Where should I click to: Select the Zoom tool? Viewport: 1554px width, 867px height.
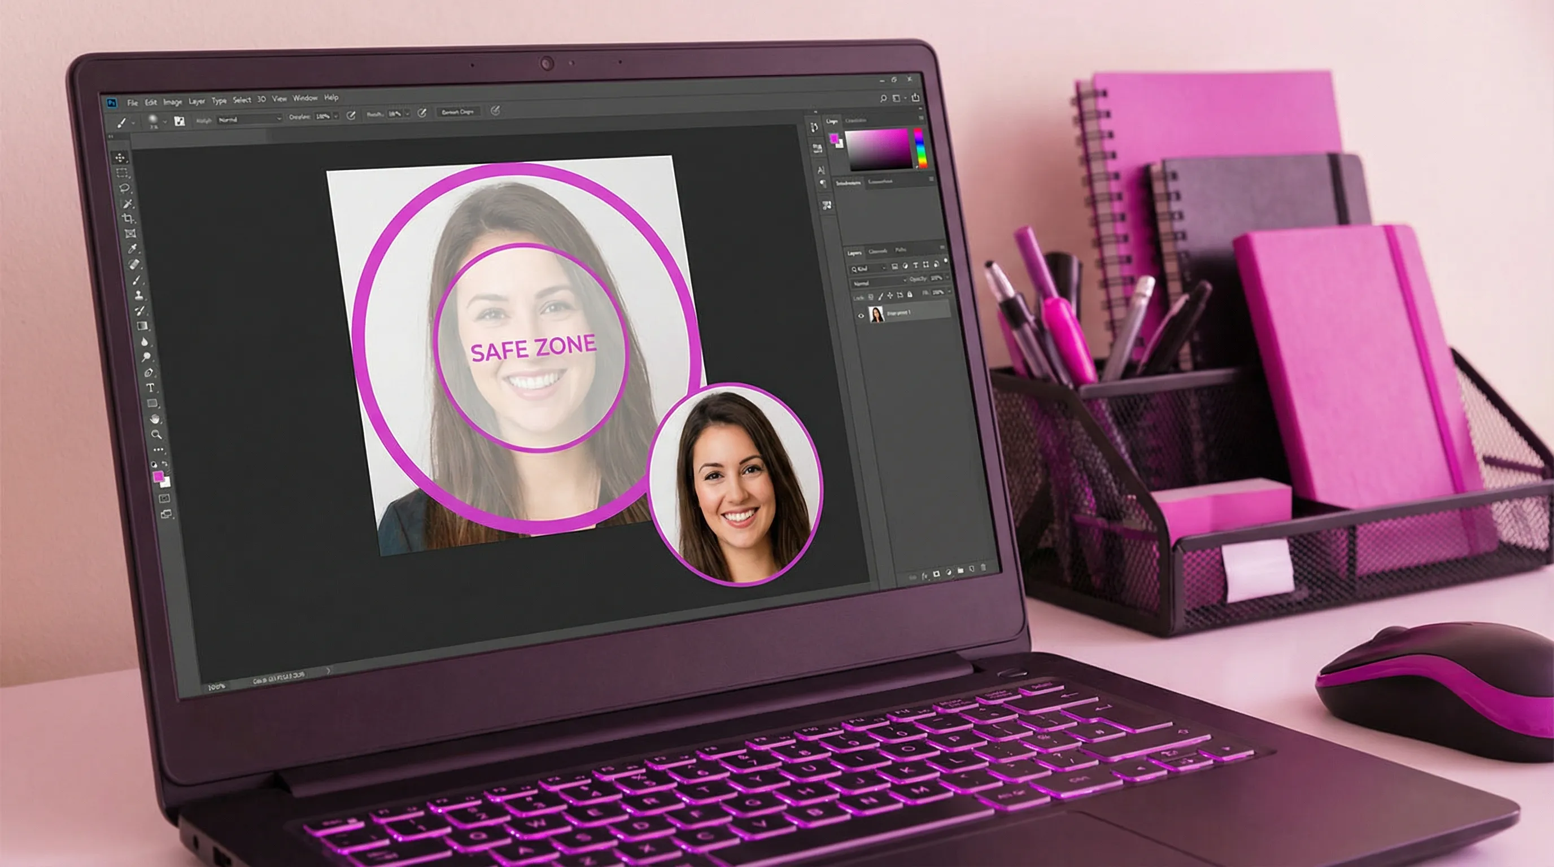point(157,435)
